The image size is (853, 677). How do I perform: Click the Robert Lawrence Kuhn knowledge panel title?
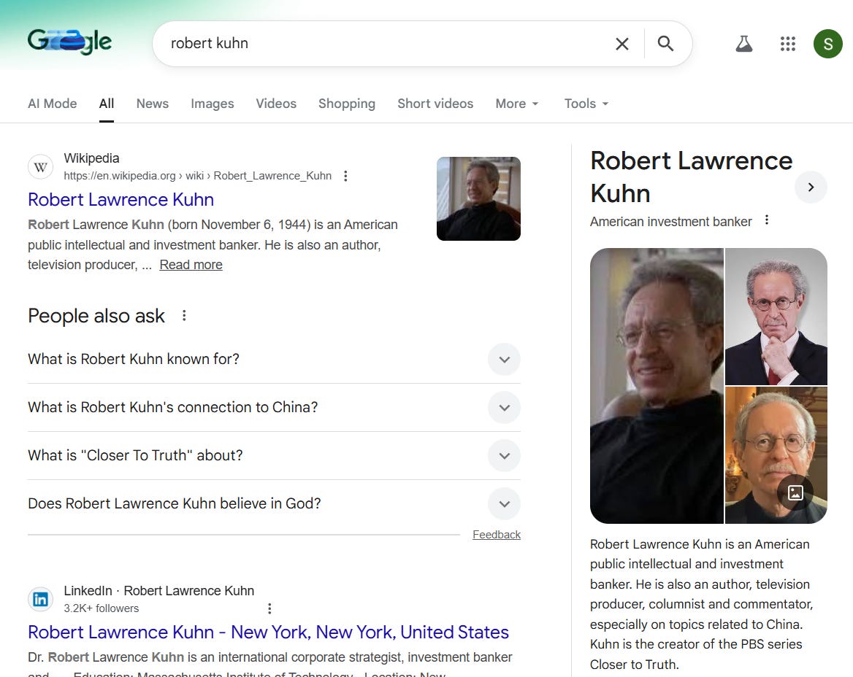[691, 177]
